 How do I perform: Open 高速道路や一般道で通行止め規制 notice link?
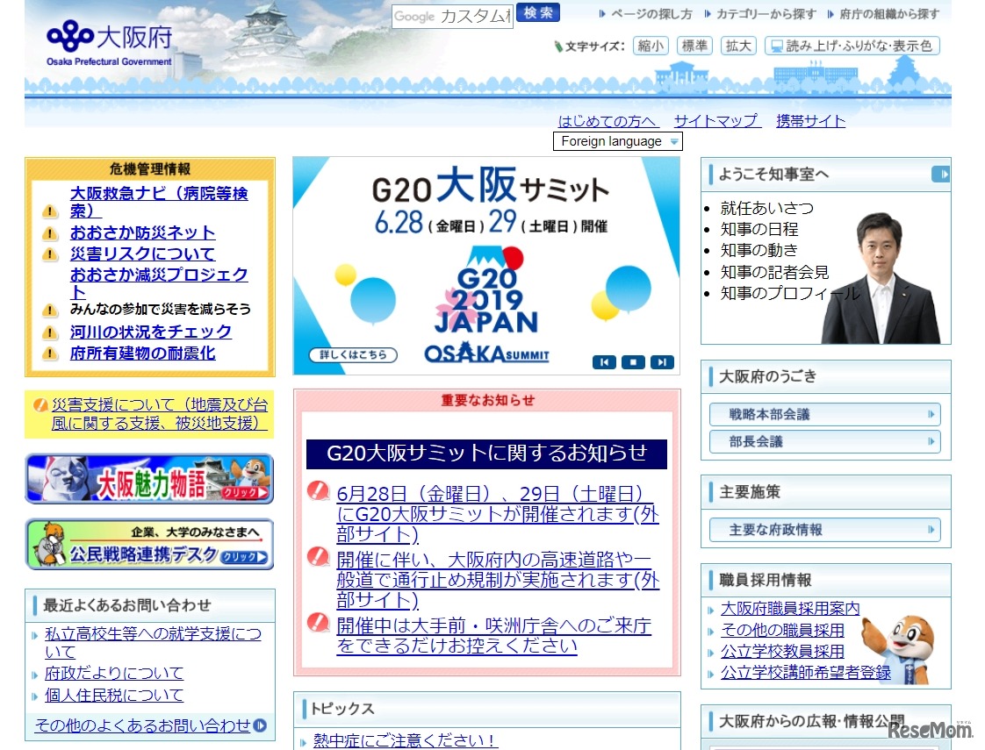(x=498, y=579)
